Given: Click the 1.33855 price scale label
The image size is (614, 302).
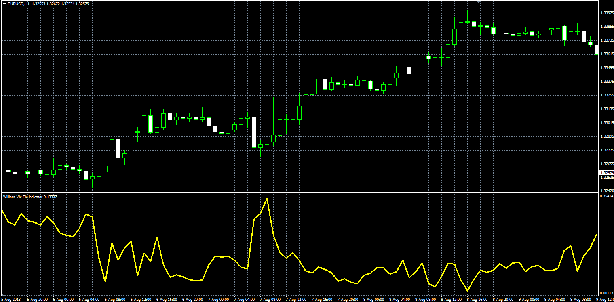Looking at the screenshot, I should pyautogui.click(x=606, y=27).
